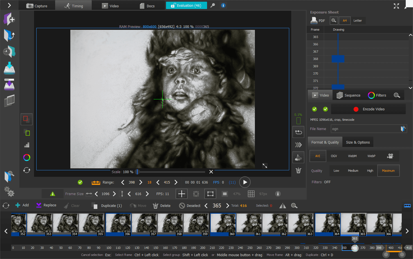Click the crosshair overlay icon

pyautogui.click(x=182, y=194)
